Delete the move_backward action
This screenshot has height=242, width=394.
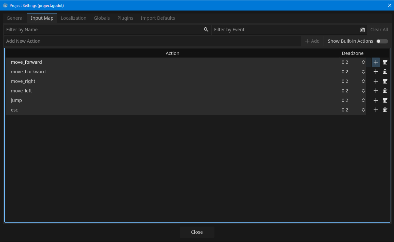pyautogui.click(x=385, y=72)
